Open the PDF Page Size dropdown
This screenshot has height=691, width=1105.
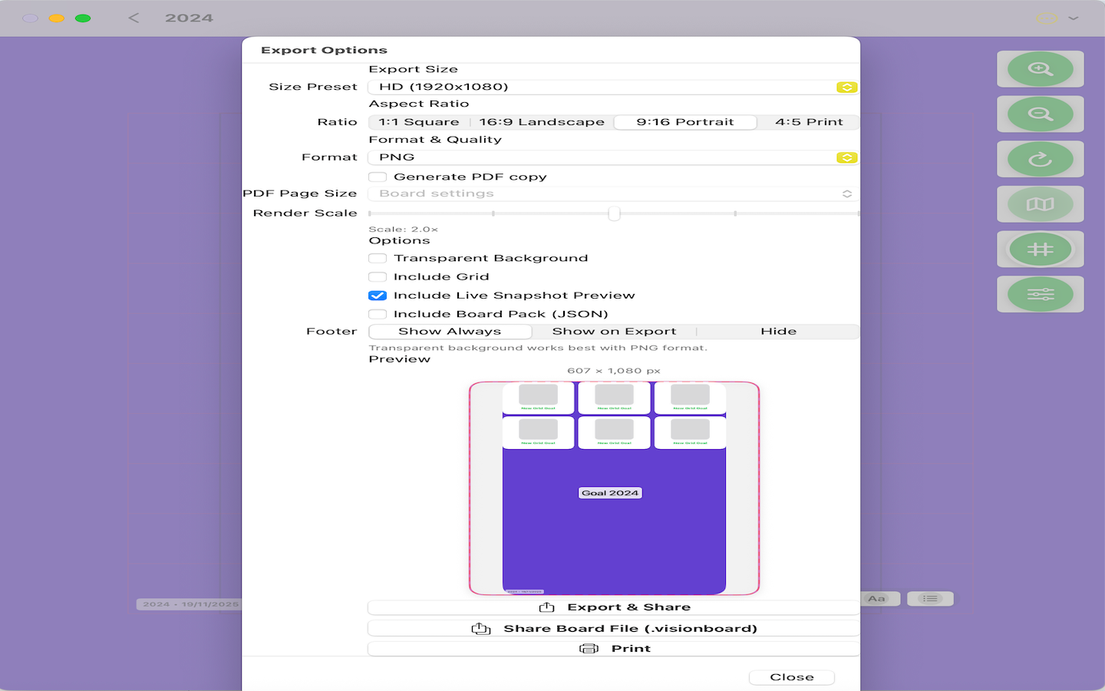pos(613,193)
